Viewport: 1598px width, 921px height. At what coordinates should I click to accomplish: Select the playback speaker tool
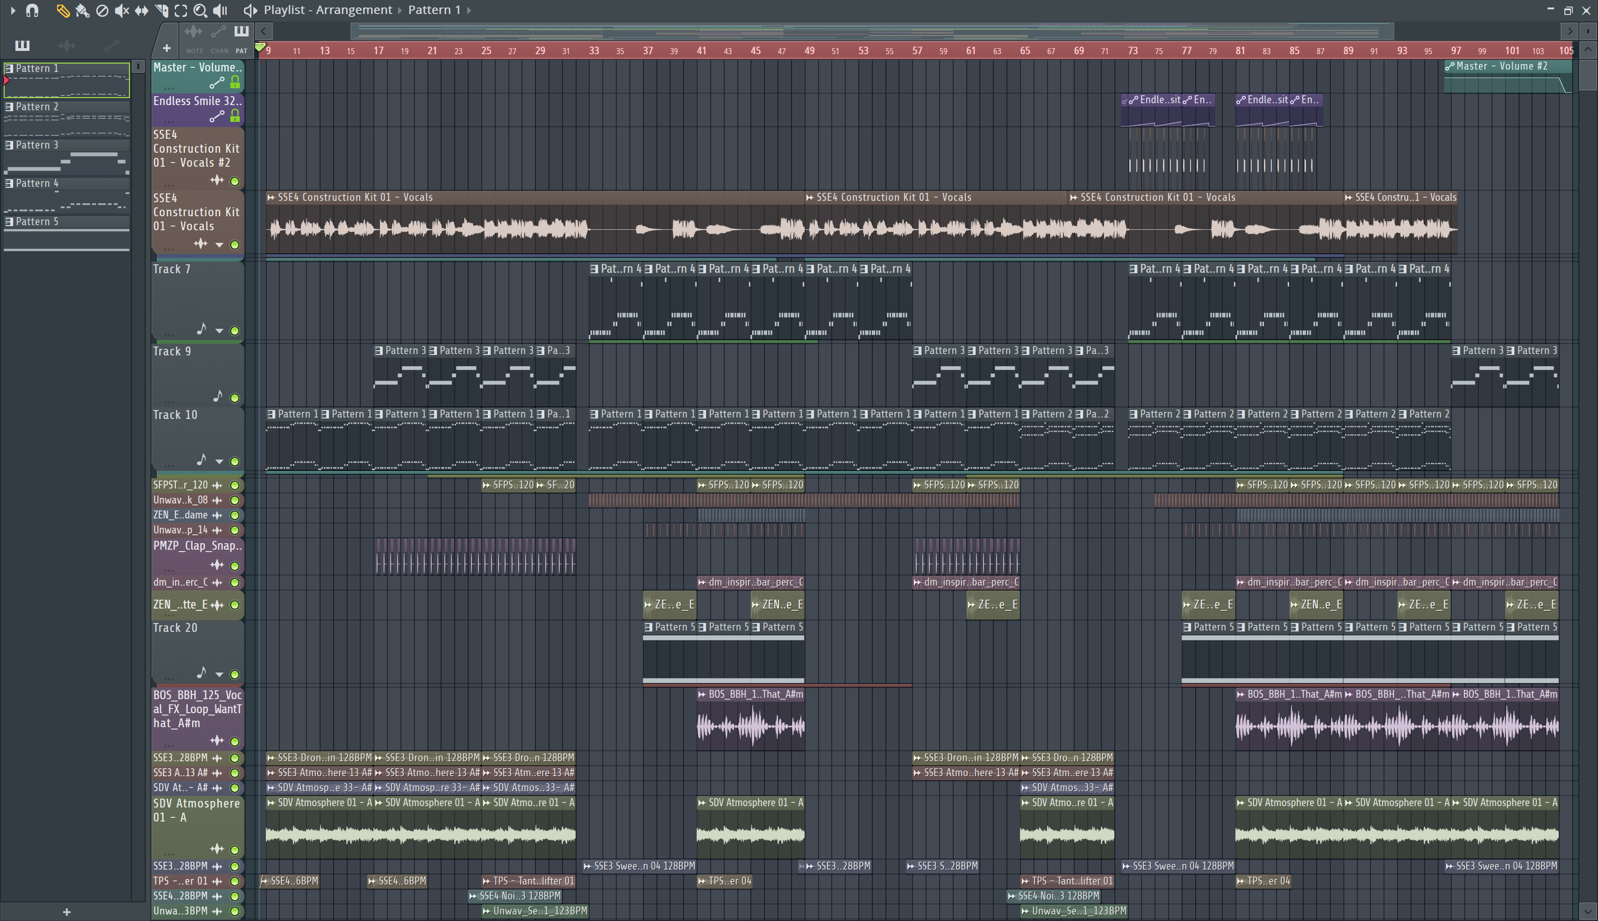(x=220, y=10)
